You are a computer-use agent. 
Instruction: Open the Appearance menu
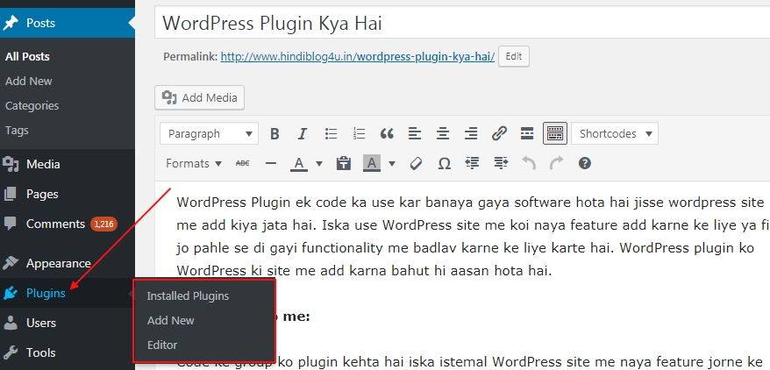pyautogui.click(x=68, y=264)
